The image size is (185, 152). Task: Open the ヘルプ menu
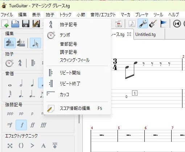(173, 15)
